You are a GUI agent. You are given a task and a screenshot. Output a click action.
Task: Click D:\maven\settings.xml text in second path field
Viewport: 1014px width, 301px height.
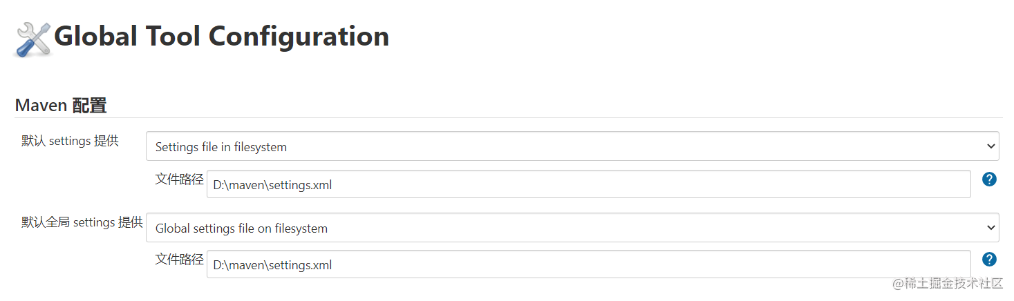click(272, 265)
